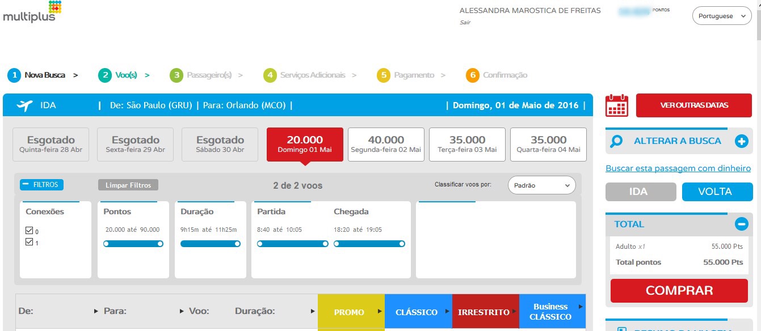This screenshot has width=761, height=331.
Task: Click the Sair logout link
Action: click(465, 23)
